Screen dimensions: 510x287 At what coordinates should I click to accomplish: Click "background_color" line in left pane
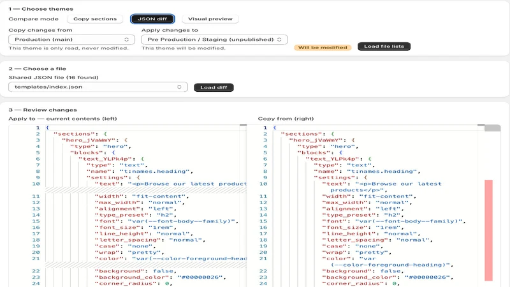coord(161,277)
